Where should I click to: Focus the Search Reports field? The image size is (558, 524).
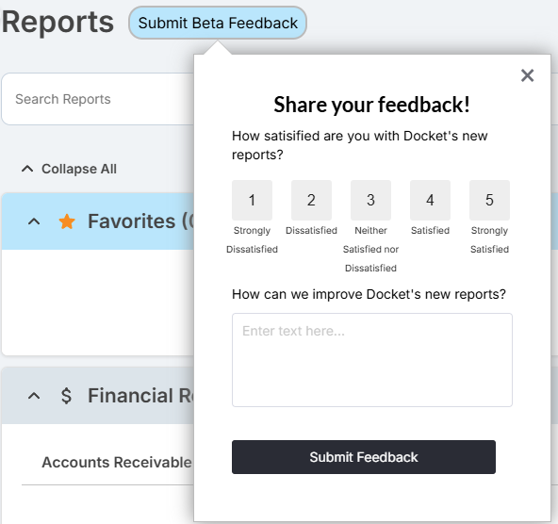tap(98, 99)
